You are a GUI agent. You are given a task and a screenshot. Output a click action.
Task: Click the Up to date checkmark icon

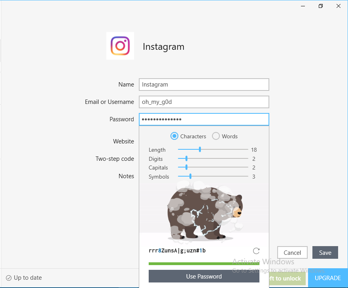tap(9, 278)
